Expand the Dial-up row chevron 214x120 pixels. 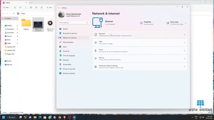click(x=185, y=59)
